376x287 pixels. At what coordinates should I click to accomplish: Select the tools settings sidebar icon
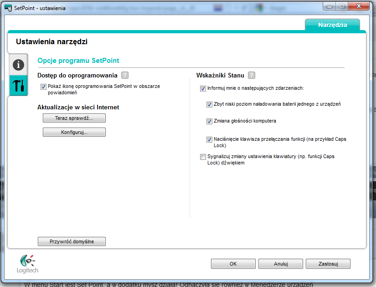pos(19,85)
